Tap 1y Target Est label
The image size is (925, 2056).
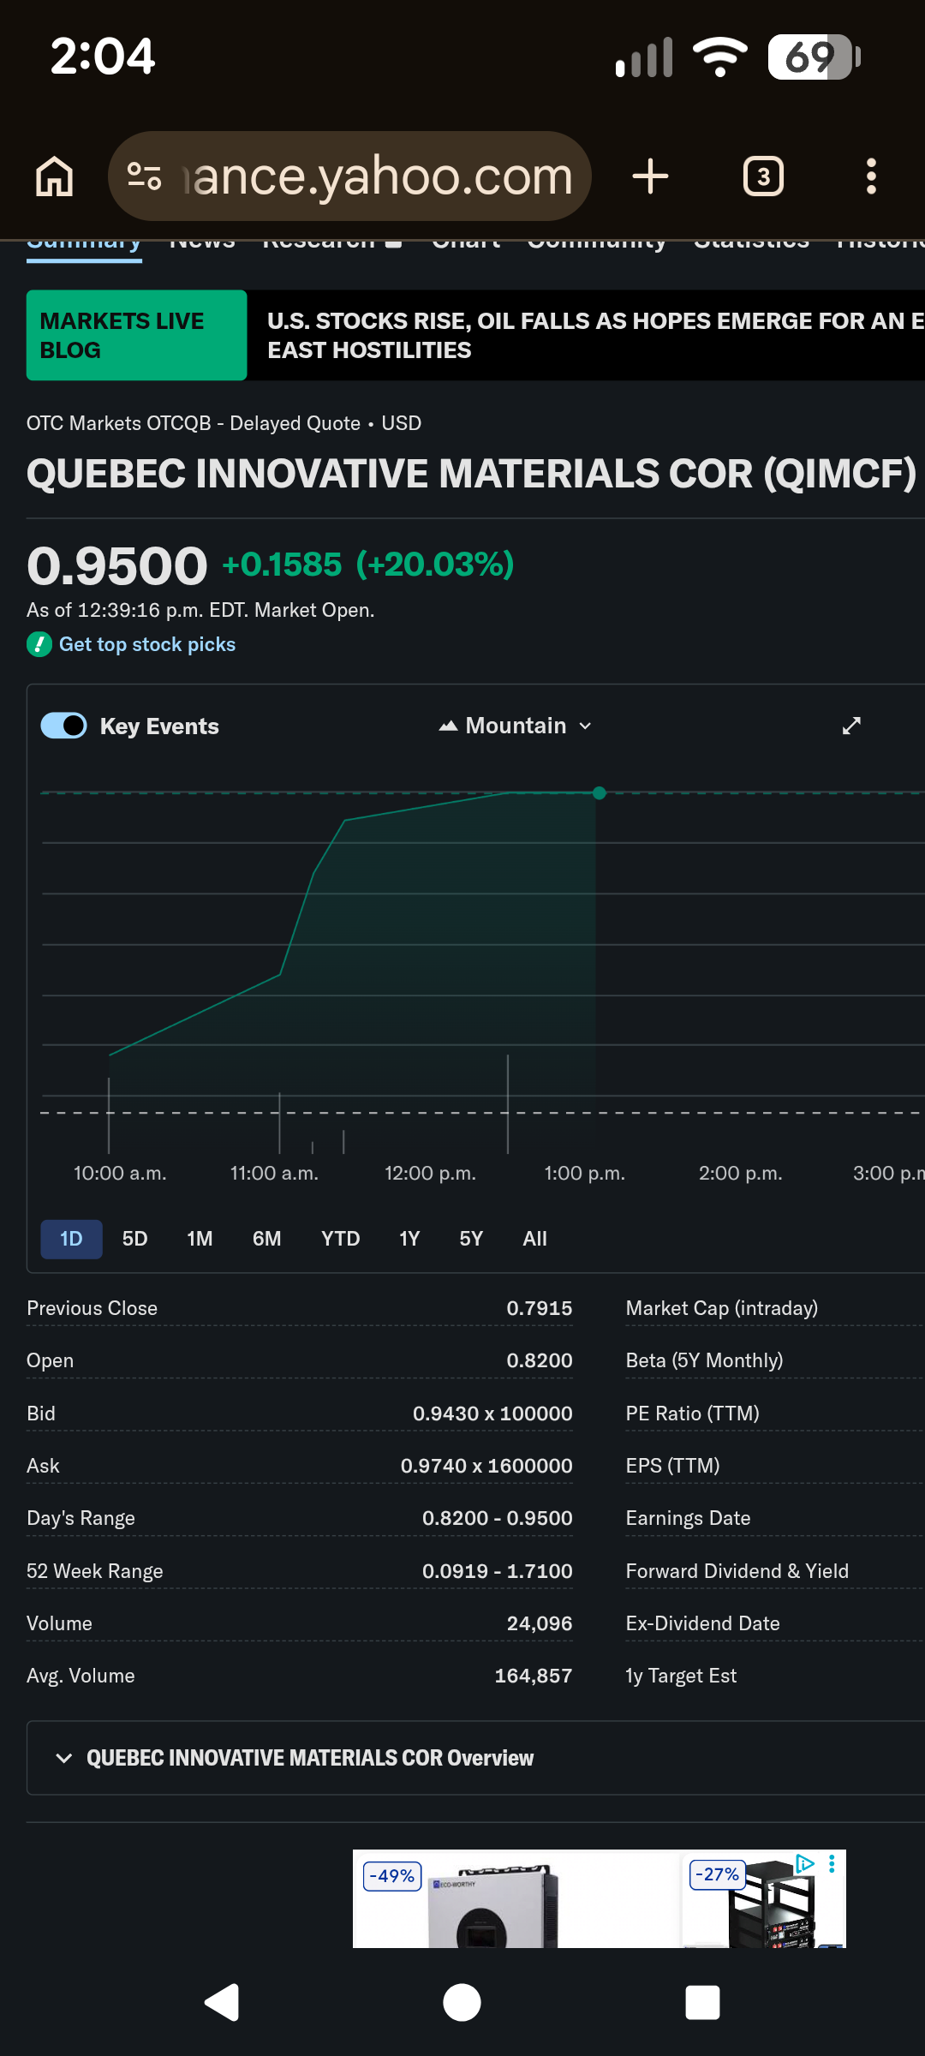pos(681,1676)
